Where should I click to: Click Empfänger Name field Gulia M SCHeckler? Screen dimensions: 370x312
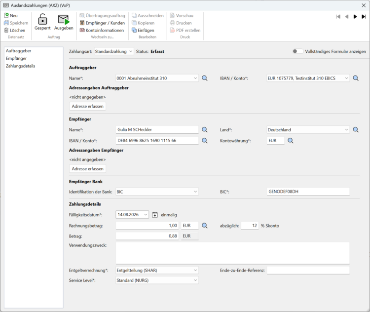(157, 130)
